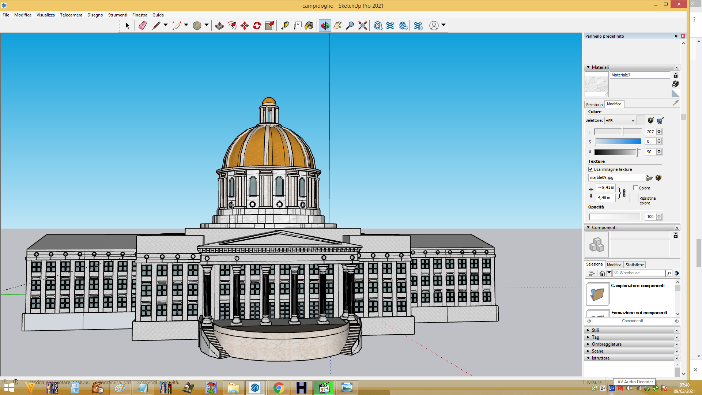The height and width of the screenshot is (395, 702).
Task: Select the Pan hand tool
Action: [337, 26]
